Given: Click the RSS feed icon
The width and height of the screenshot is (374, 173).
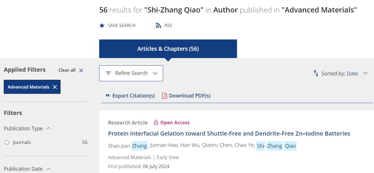Looking at the screenshot, I should tap(158, 26).
